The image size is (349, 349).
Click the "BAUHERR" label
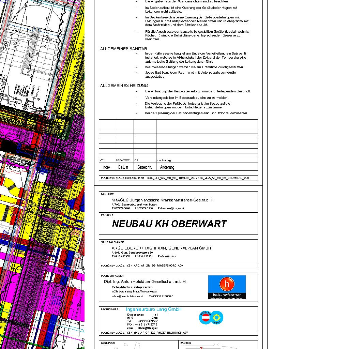pyautogui.click(x=107, y=194)
